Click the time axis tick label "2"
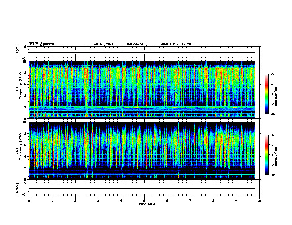 pos(75,201)
